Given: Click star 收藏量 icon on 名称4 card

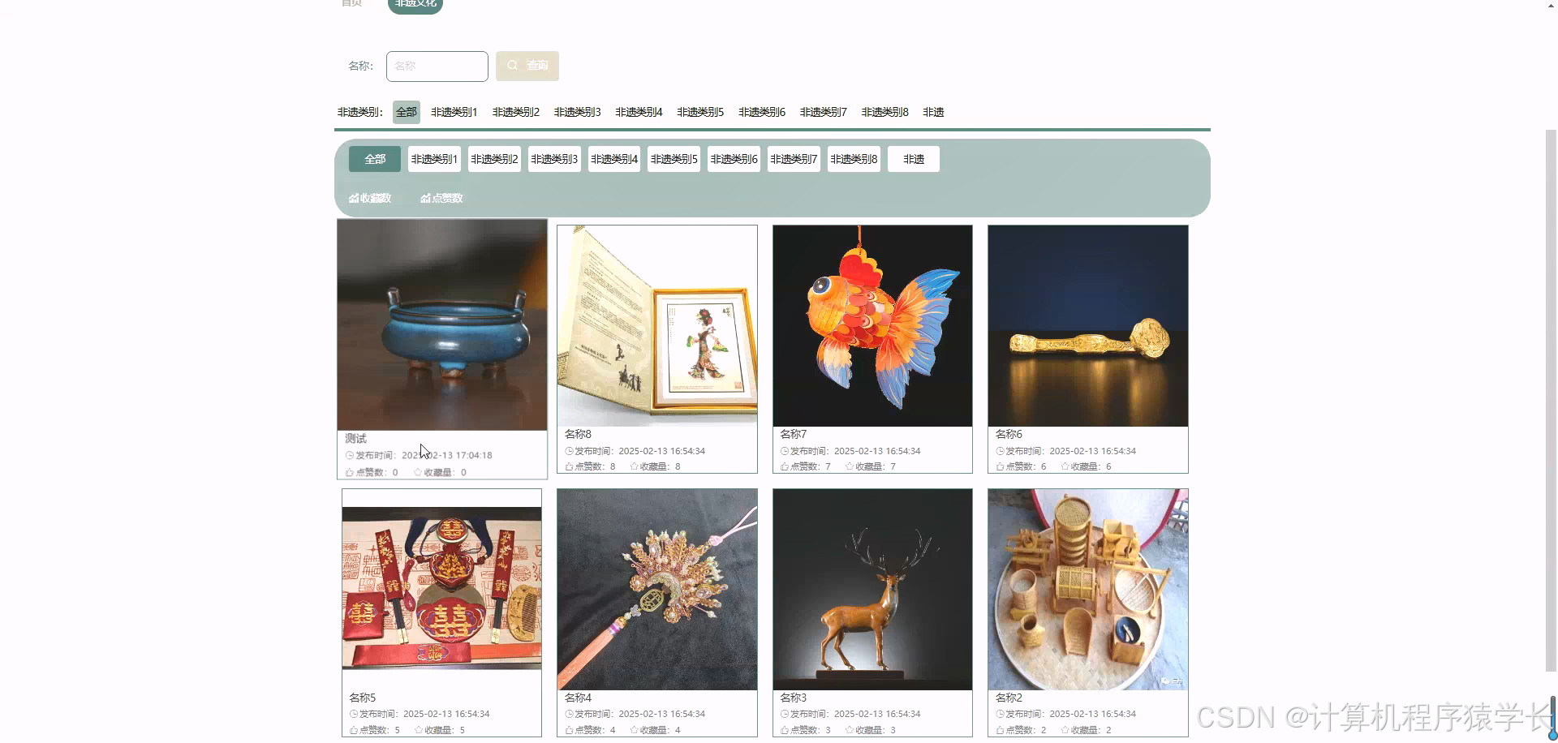Looking at the screenshot, I should (635, 730).
